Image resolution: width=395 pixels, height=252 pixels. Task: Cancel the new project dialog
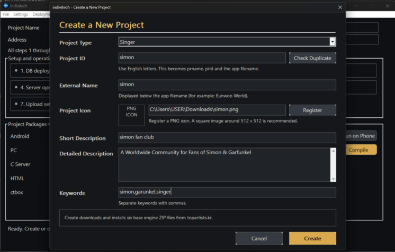259,238
